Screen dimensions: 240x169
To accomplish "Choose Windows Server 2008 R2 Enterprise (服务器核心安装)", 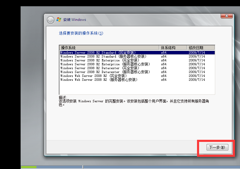I will click(x=105, y=64).
